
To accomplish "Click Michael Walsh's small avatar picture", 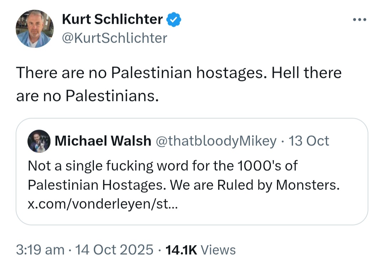I will point(39,141).
